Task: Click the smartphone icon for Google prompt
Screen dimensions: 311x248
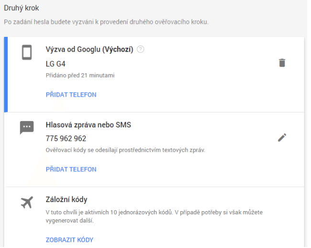Action: tap(27, 52)
